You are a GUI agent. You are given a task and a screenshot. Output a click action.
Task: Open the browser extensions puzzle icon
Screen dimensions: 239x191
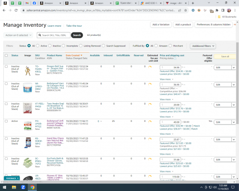coord(217,11)
